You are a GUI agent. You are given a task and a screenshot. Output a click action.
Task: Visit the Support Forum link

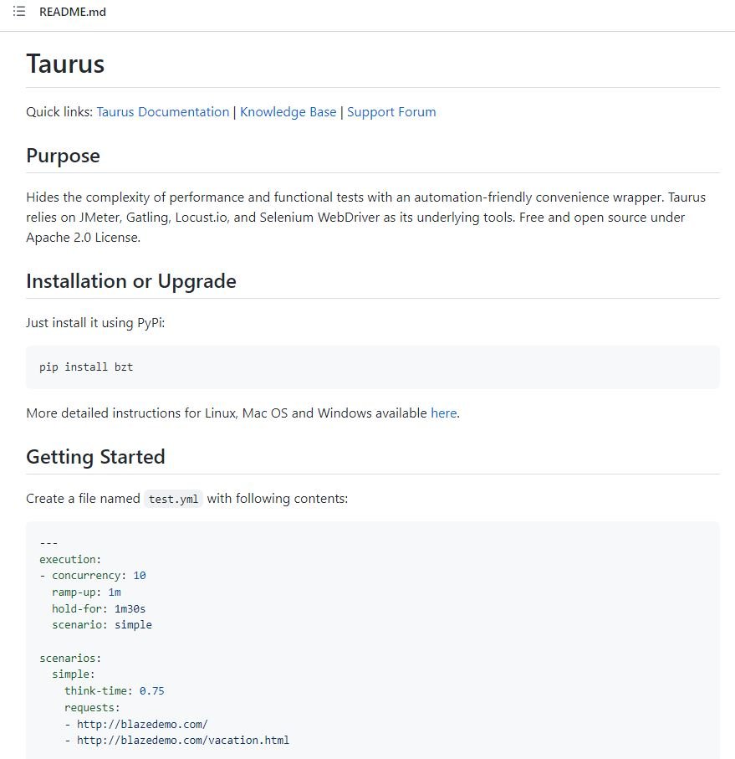tap(391, 112)
